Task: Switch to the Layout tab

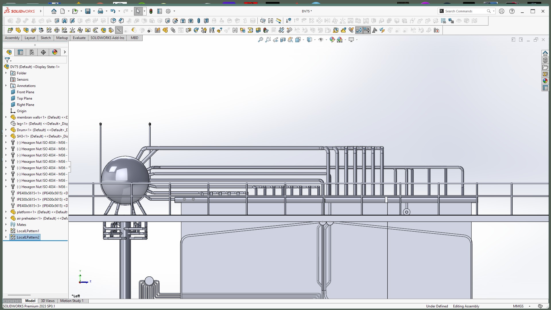Action: click(30, 38)
